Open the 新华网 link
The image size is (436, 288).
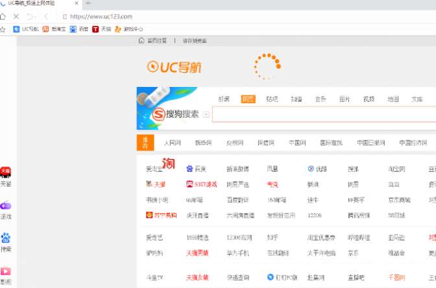click(203, 143)
